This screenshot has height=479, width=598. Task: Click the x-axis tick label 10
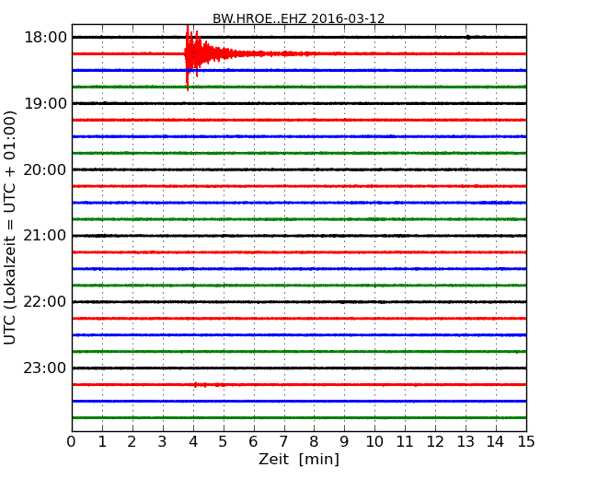tap(374, 442)
